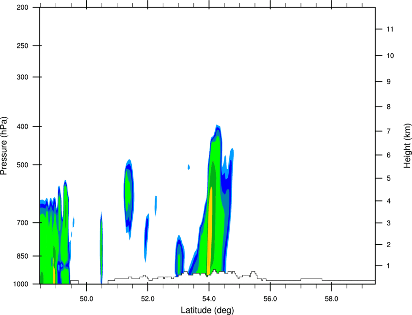
Task: Click the 52.0 latitude tick label
Action: tap(148, 299)
